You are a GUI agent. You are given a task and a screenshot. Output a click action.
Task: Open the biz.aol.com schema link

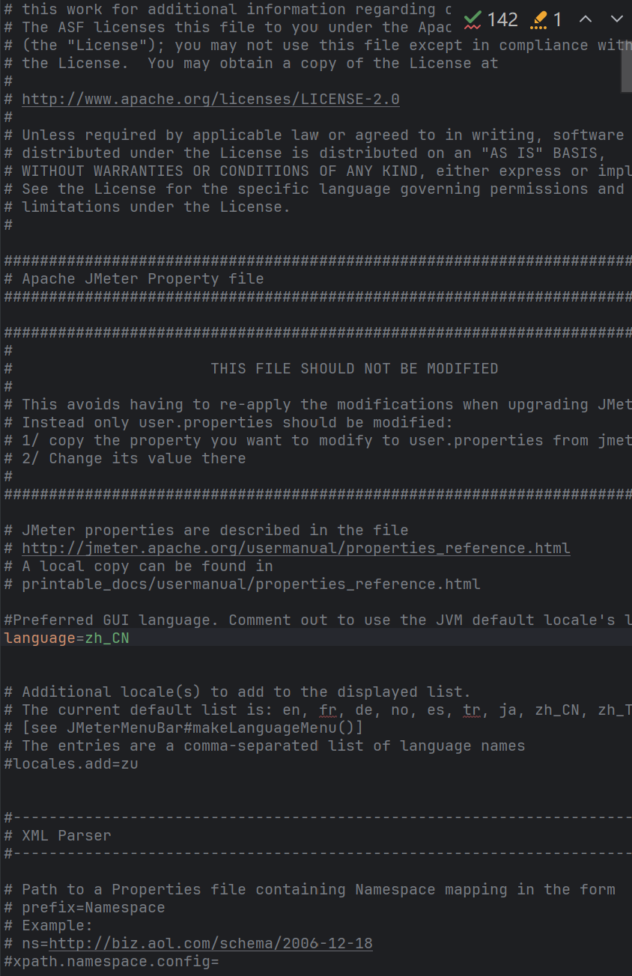click(210, 943)
